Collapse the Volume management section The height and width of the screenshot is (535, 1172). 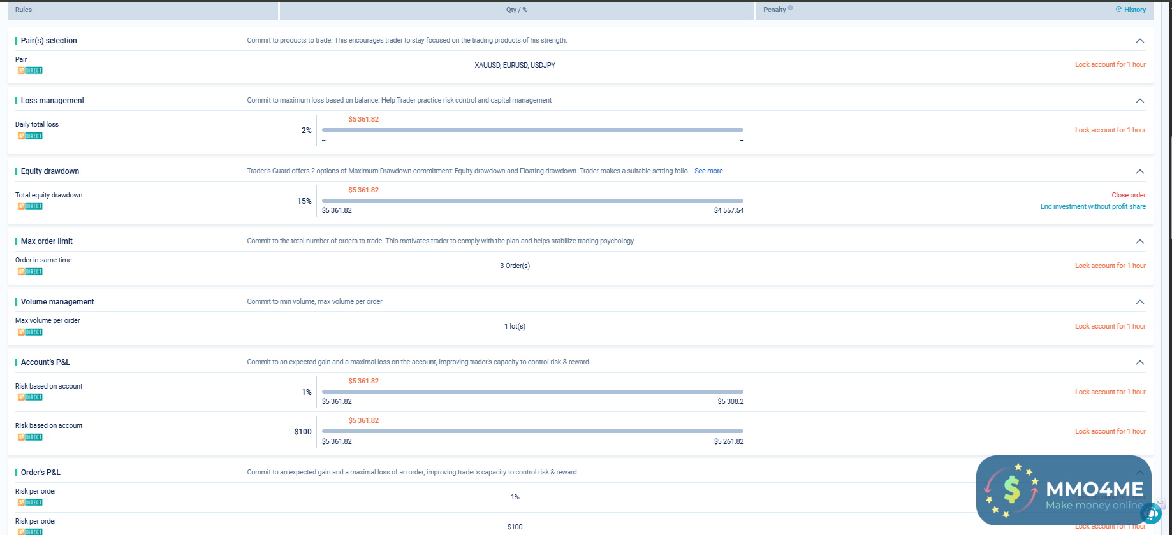click(x=1140, y=302)
